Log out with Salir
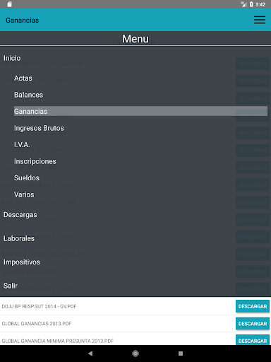271x362 pixels. click(x=11, y=286)
